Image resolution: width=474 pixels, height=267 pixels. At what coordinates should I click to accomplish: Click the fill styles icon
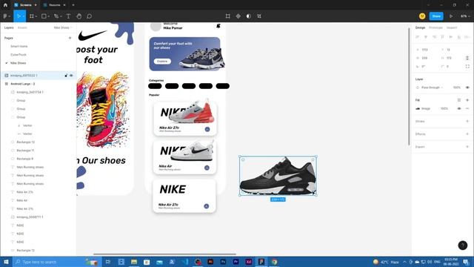pos(459,100)
